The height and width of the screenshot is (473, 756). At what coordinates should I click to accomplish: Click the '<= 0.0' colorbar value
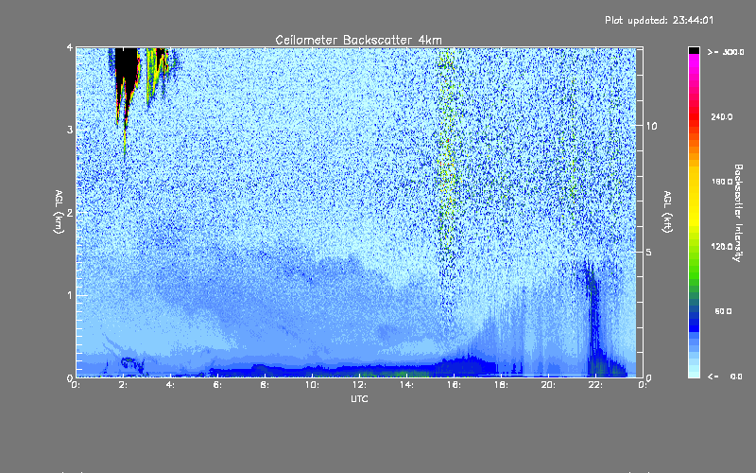[x=725, y=376]
